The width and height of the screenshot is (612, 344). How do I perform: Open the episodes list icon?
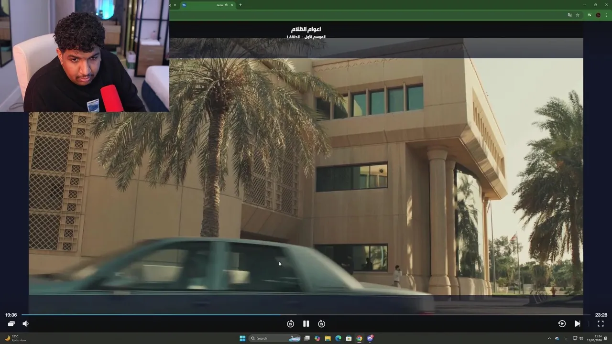pyautogui.click(x=11, y=323)
